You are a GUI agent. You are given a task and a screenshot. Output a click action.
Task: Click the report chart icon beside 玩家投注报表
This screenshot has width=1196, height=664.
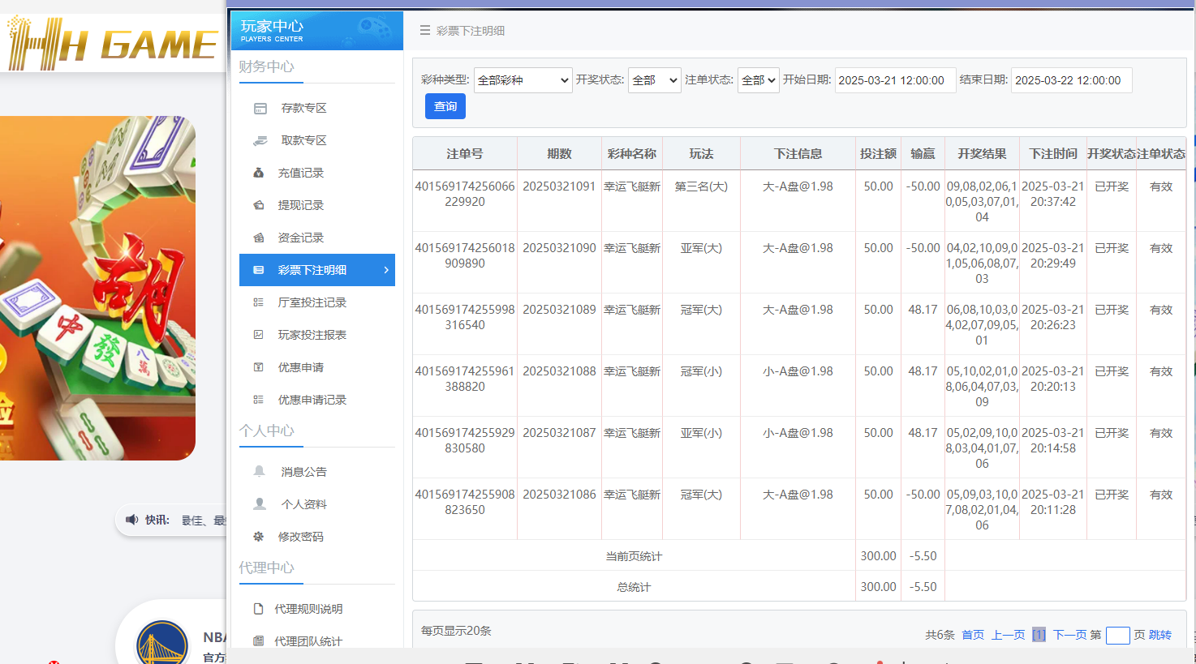point(260,334)
